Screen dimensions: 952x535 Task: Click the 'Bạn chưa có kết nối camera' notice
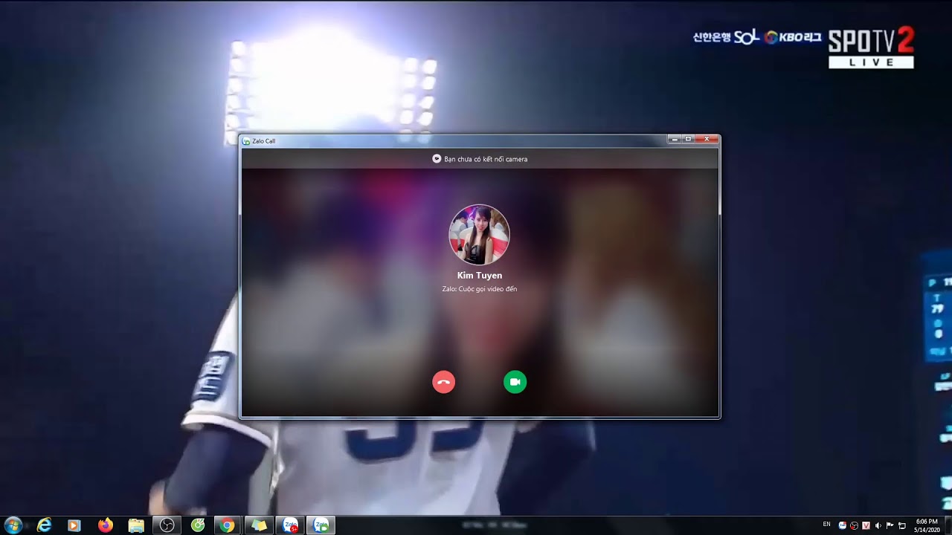click(x=486, y=159)
